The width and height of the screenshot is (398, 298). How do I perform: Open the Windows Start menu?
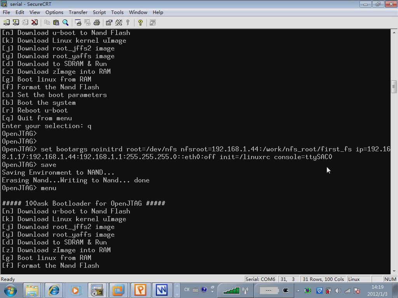pyautogui.click(x=10, y=290)
